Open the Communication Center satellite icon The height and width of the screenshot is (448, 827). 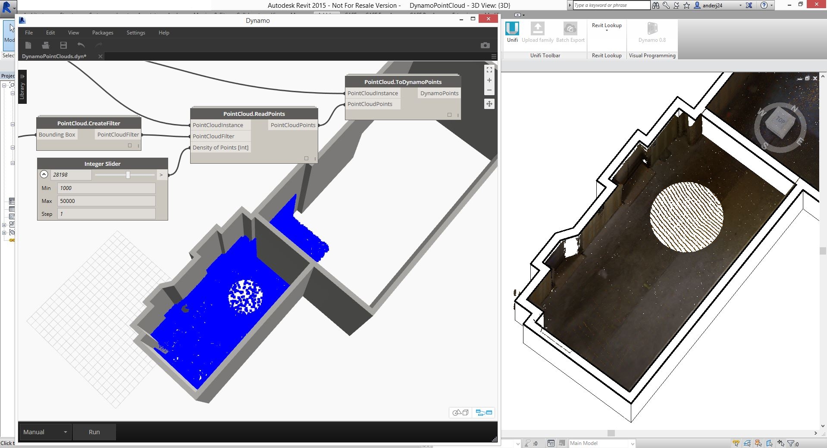[677, 5]
